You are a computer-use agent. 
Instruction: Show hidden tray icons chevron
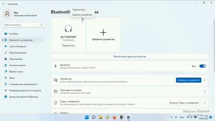click(172, 117)
